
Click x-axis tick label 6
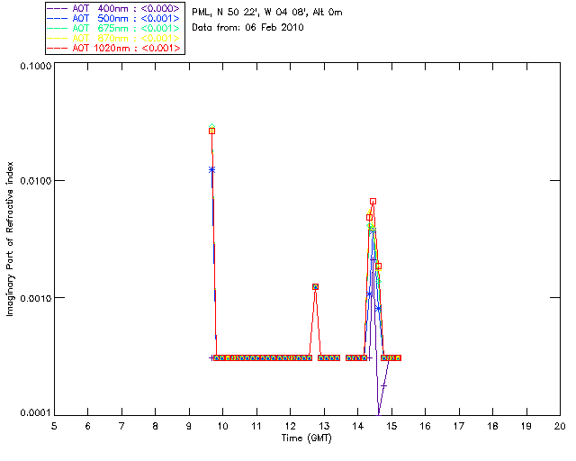coord(88,426)
